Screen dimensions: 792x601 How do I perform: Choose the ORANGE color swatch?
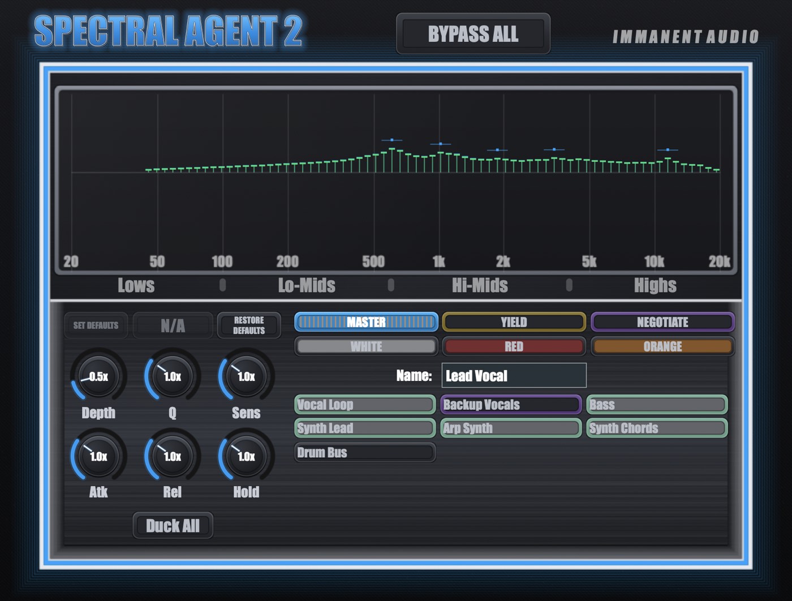662,346
